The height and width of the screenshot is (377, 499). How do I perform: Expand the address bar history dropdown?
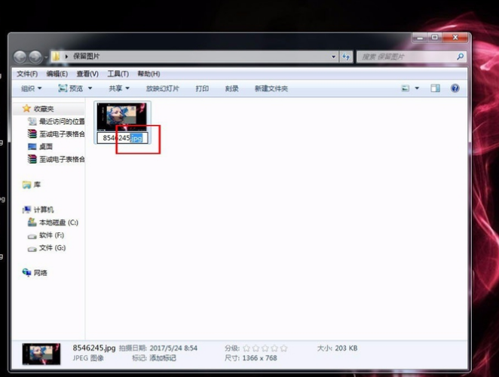[x=333, y=57]
